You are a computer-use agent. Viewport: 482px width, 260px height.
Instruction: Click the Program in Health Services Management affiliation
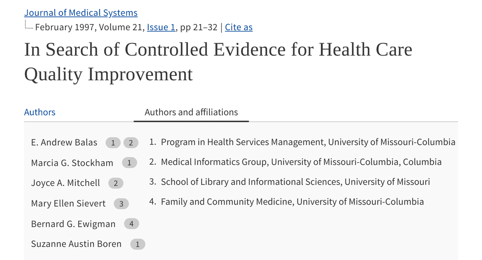(308, 142)
